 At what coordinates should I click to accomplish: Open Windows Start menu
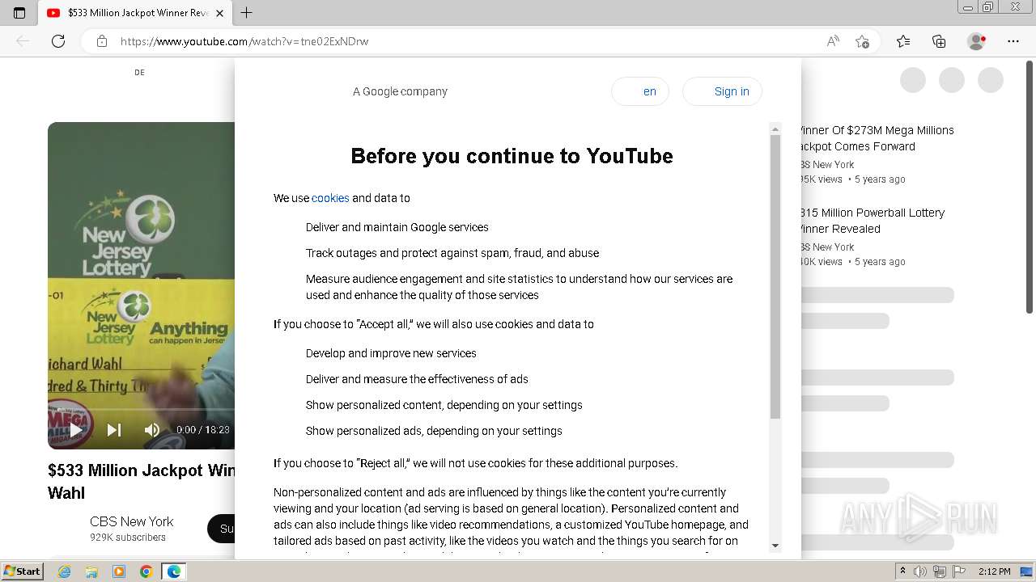[22, 571]
